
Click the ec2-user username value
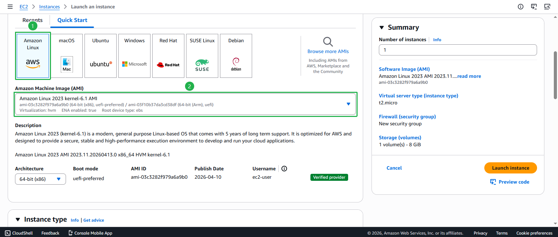pyautogui.click(x=262, y=177)
